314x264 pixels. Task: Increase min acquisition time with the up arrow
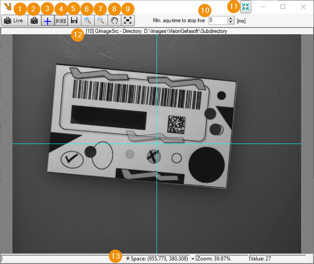pos(231,19)
